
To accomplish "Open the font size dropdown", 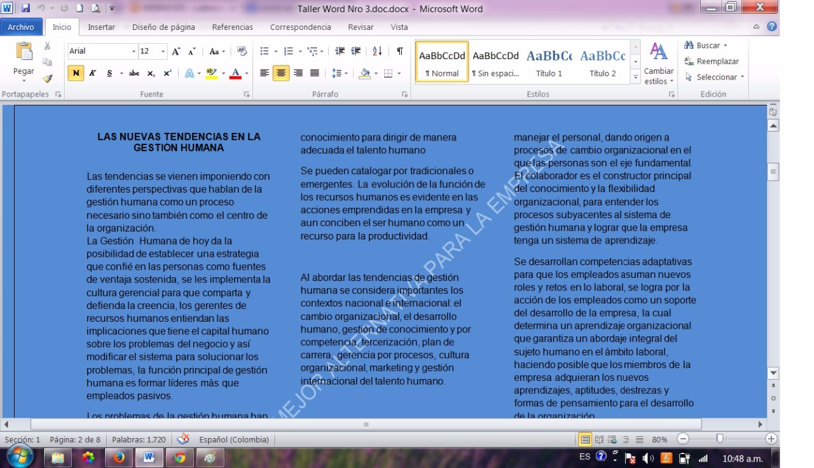I will (163, 52).
